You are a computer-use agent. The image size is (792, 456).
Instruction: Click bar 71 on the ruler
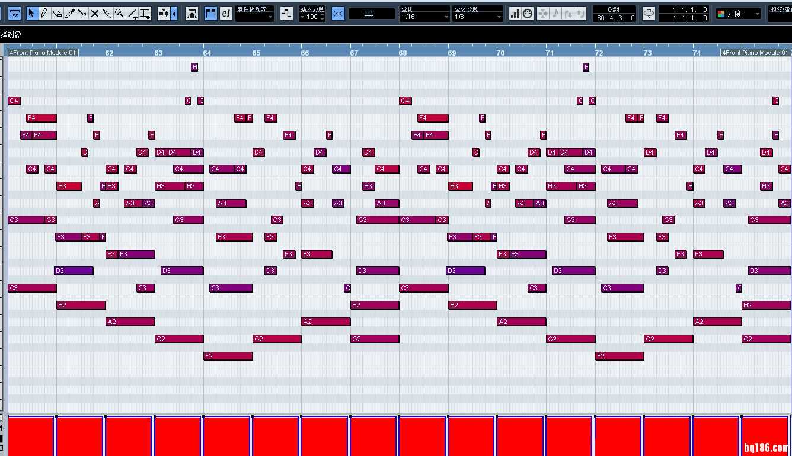coord(550,53)
